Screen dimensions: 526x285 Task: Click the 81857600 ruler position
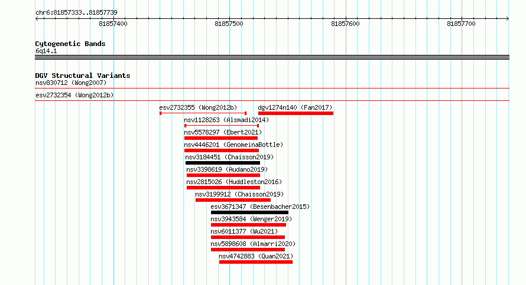click(346, 24)
